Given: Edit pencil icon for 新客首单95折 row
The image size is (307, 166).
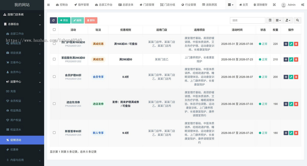Looking at the screenshot, I should point(291,133).
